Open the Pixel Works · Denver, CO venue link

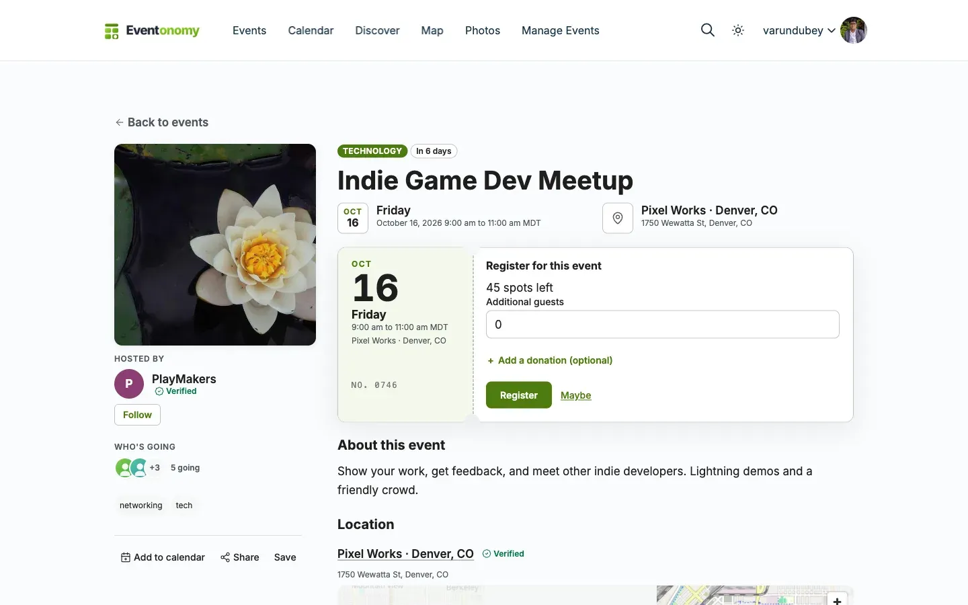pos(405,554)
